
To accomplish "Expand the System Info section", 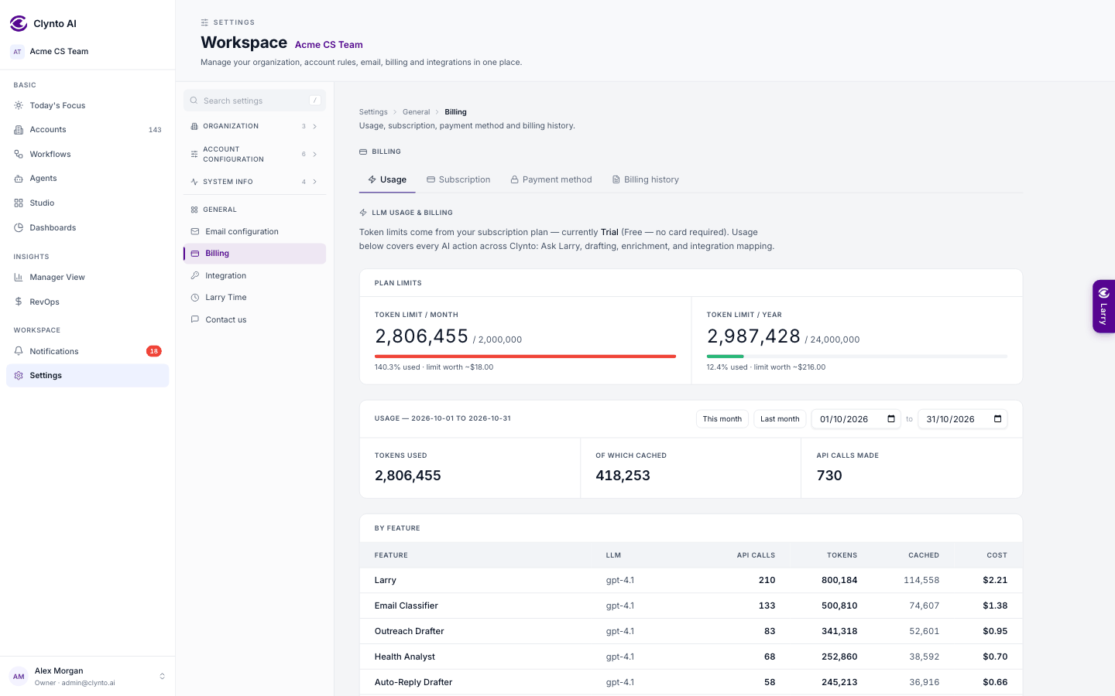I will (255, 182).
